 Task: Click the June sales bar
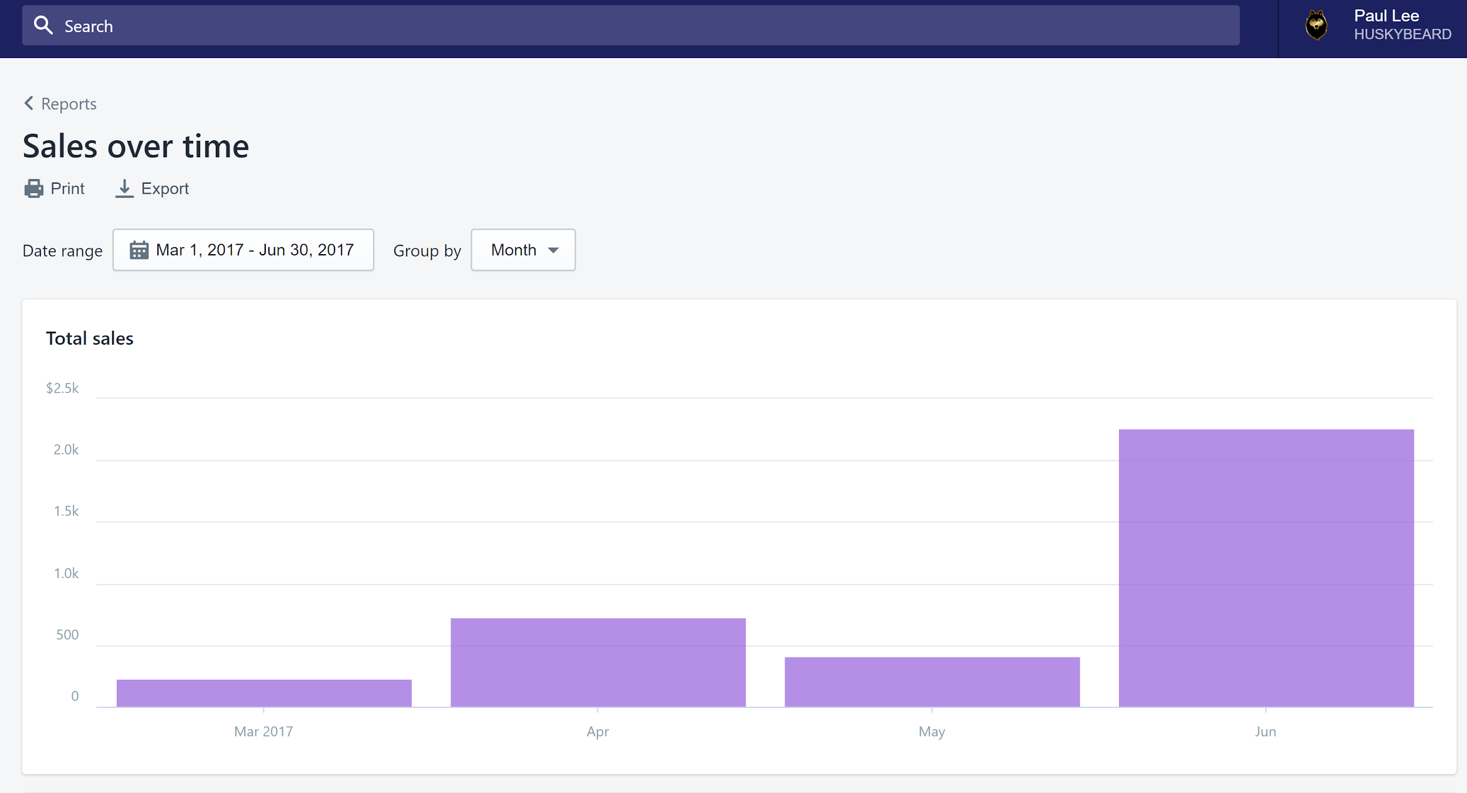point(1266,568)
